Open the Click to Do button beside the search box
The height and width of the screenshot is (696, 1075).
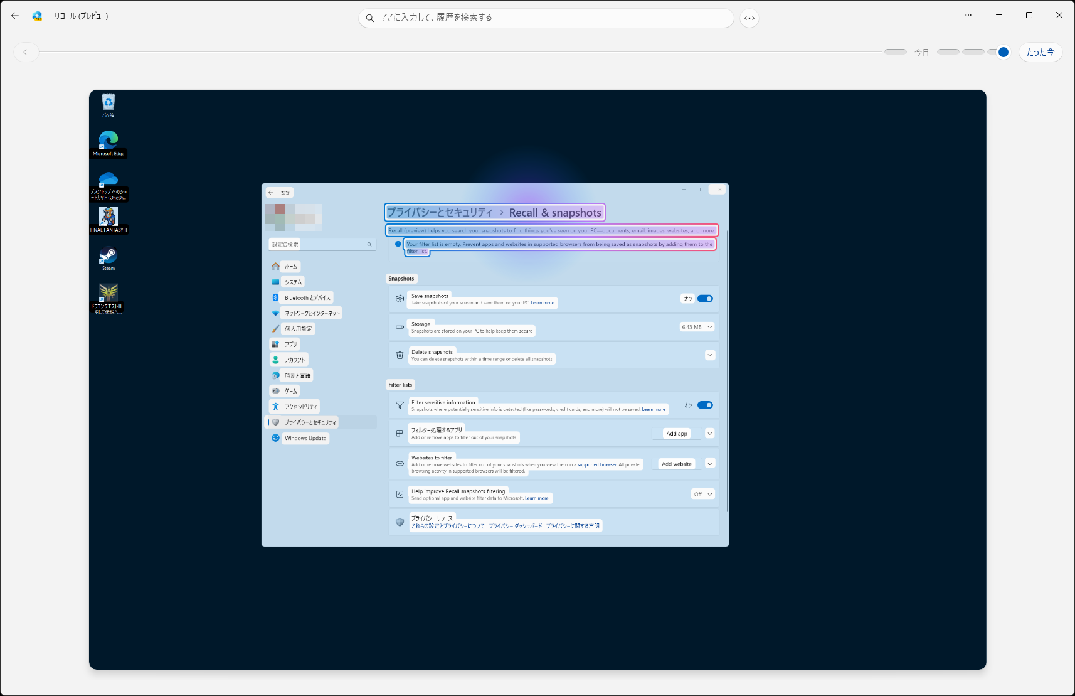[749, 18]
